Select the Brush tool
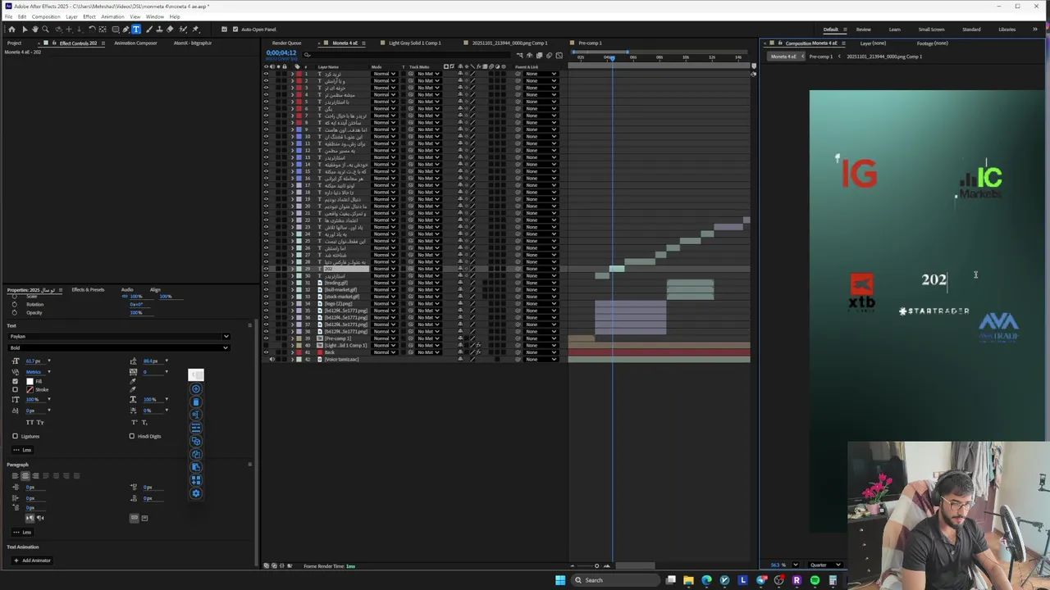This screenshot has height=590, width=1050. (149, 29)
